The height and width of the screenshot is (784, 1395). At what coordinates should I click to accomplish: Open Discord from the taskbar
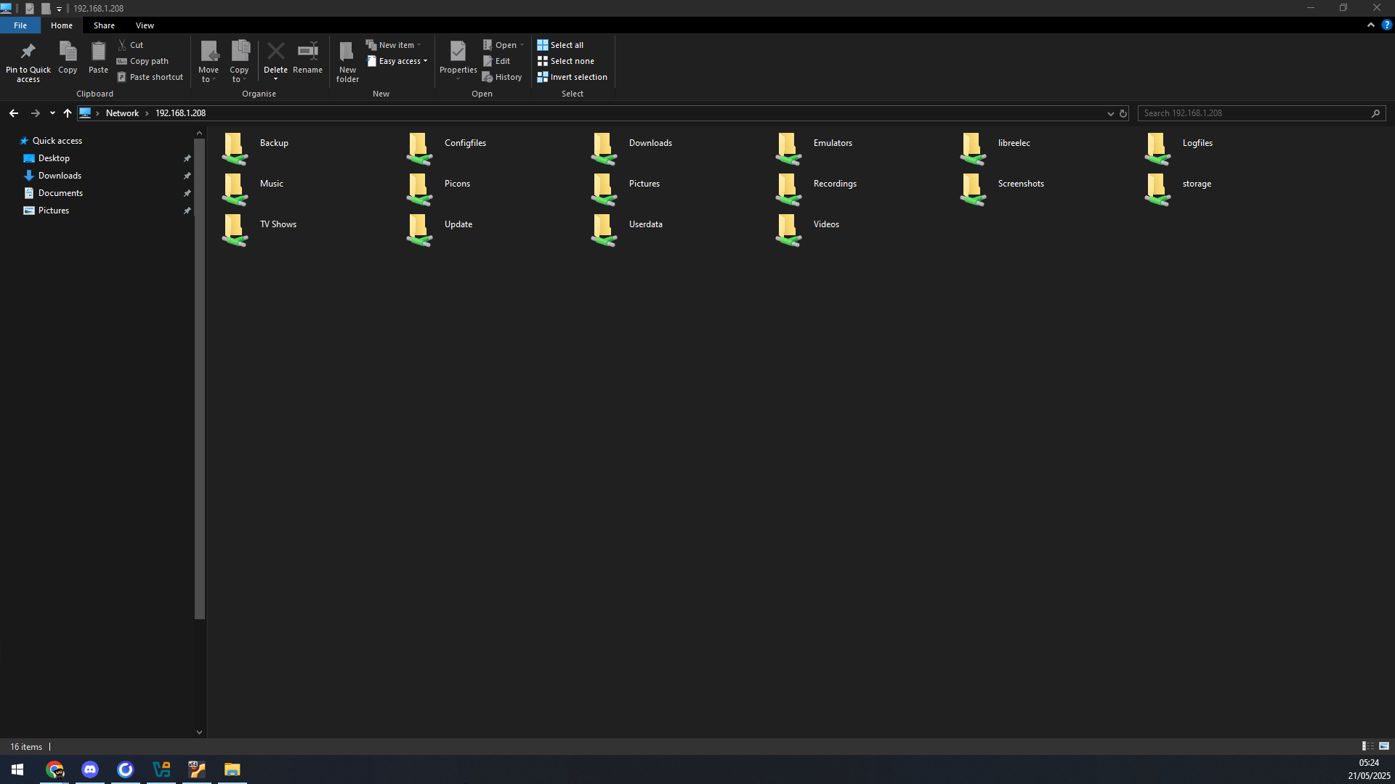tap(90, 769)
